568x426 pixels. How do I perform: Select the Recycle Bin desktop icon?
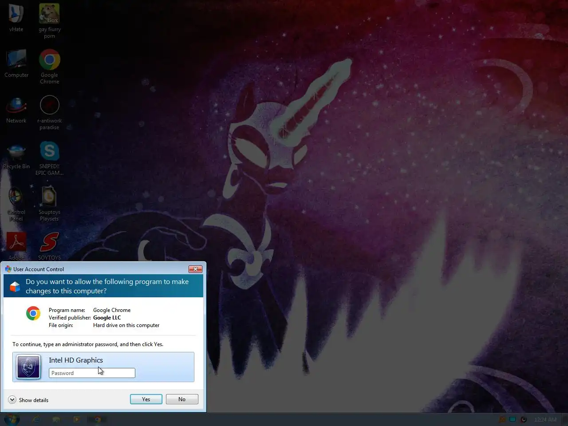click(16, 155)
